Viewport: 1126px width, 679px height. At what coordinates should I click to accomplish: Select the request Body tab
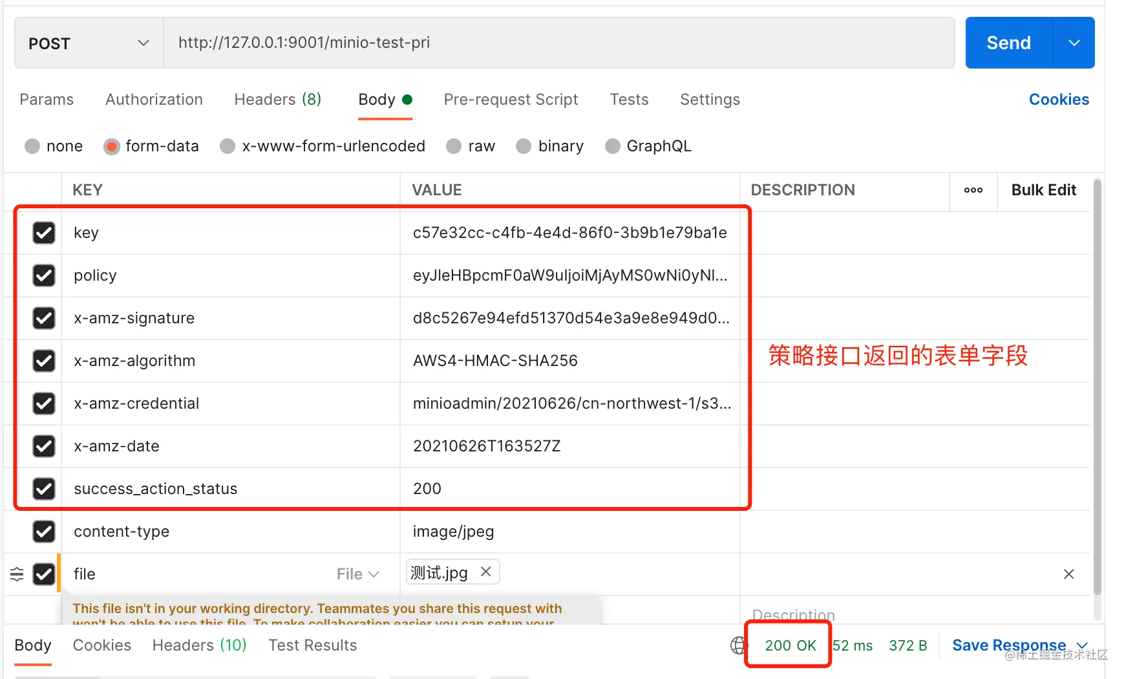point(385,100)
